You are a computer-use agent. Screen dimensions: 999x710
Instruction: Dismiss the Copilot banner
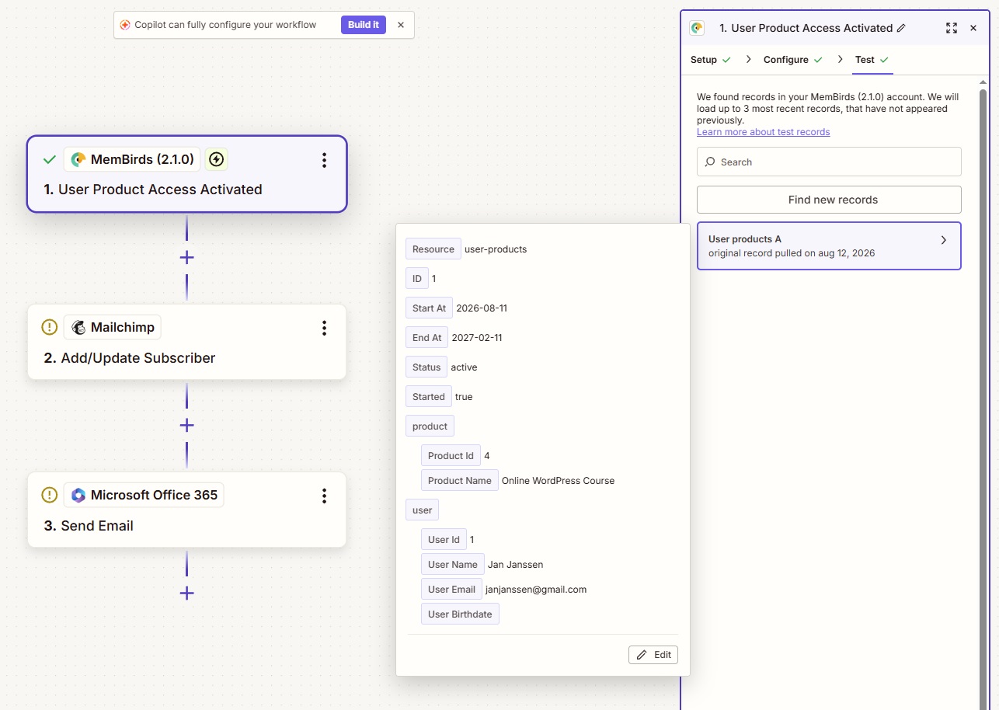(x=401, y=25)
